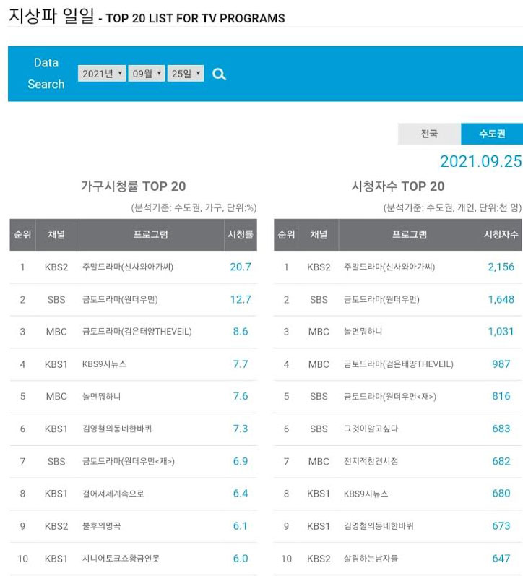
Task: Click the magnifier search icon
Action: 219,74
